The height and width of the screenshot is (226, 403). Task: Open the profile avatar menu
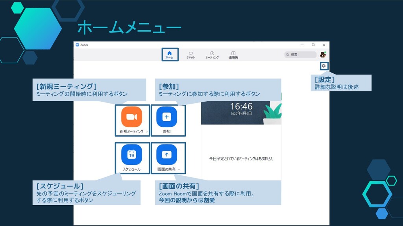tap(323, 54)
